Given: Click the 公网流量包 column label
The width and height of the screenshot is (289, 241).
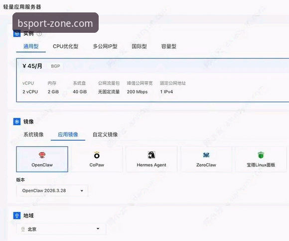Looking at the screenshot, I should 109,83.
